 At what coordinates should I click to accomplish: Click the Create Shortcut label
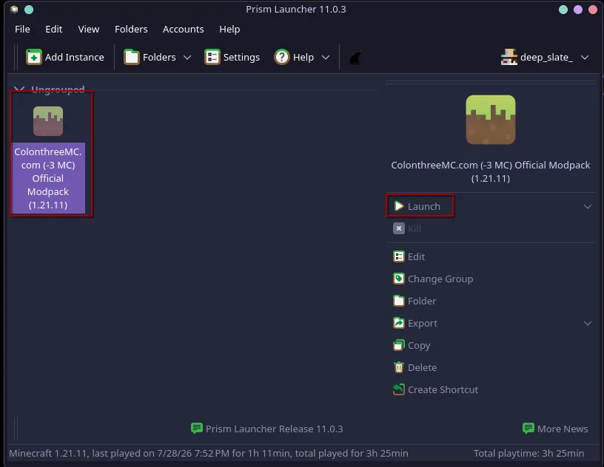(443, 389)
